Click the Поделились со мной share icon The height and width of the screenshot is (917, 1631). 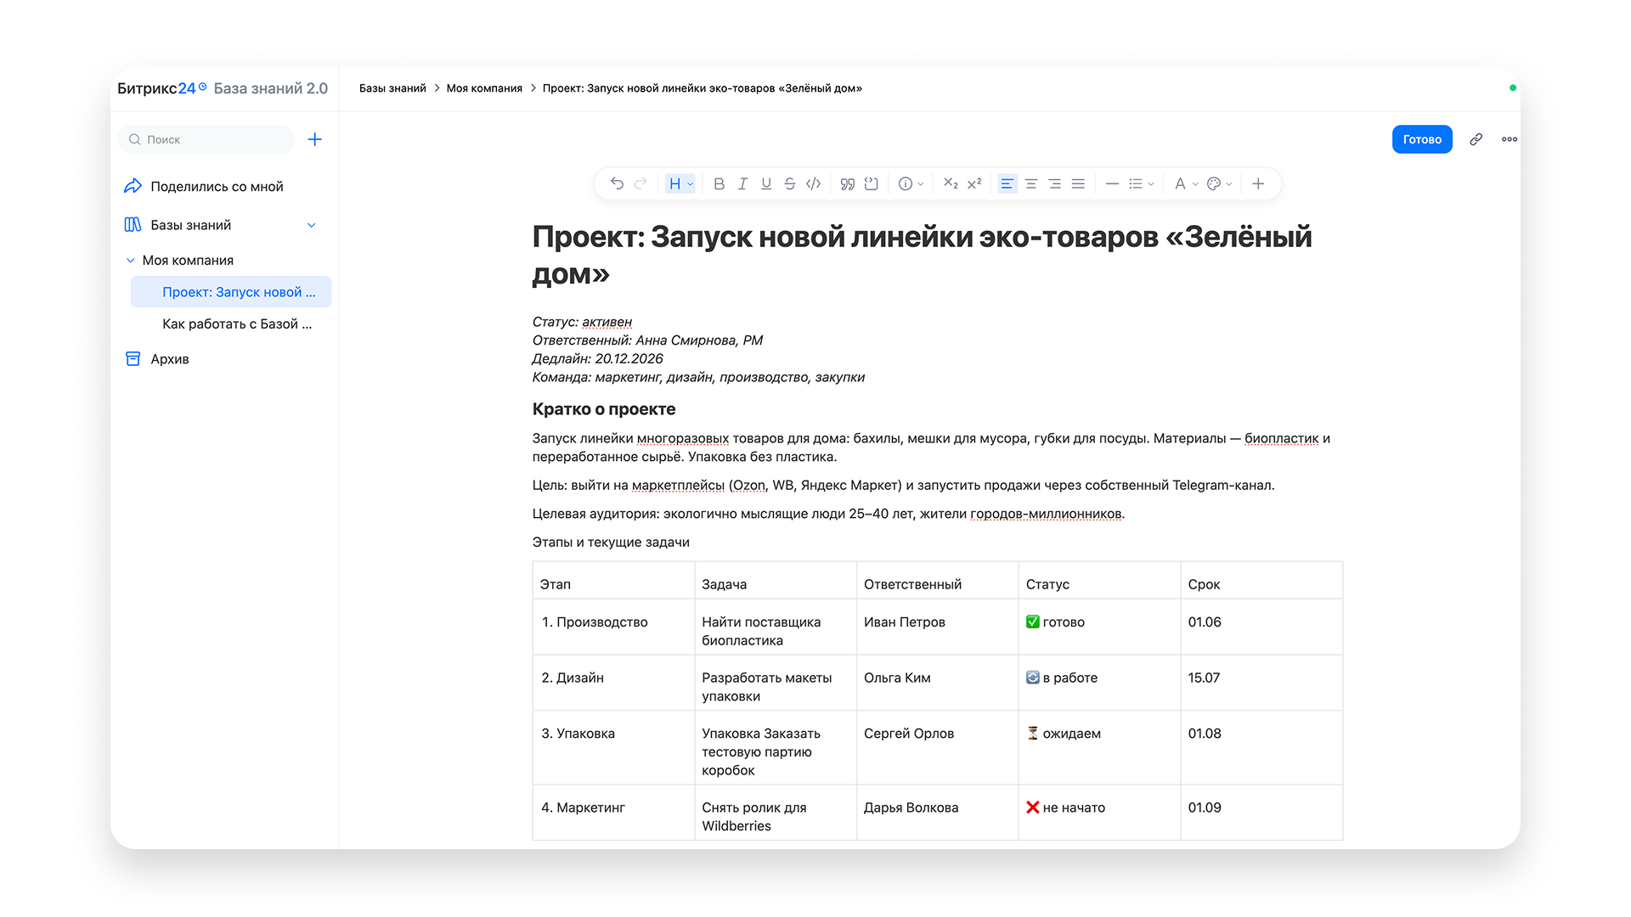pos(133,186)
